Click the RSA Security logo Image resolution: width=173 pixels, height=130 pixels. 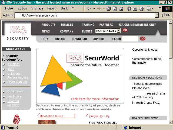18,32
